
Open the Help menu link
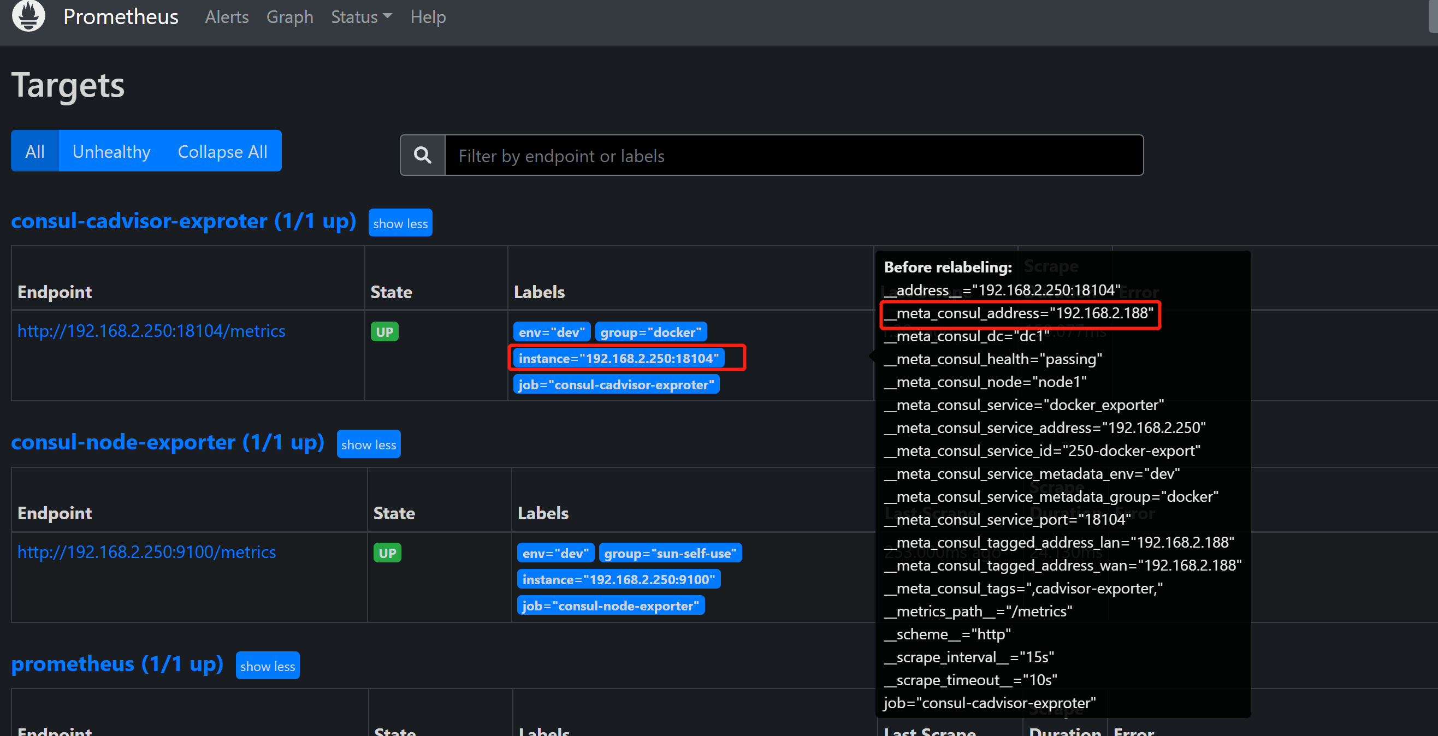pyautogui.click(x=428, y=17)
